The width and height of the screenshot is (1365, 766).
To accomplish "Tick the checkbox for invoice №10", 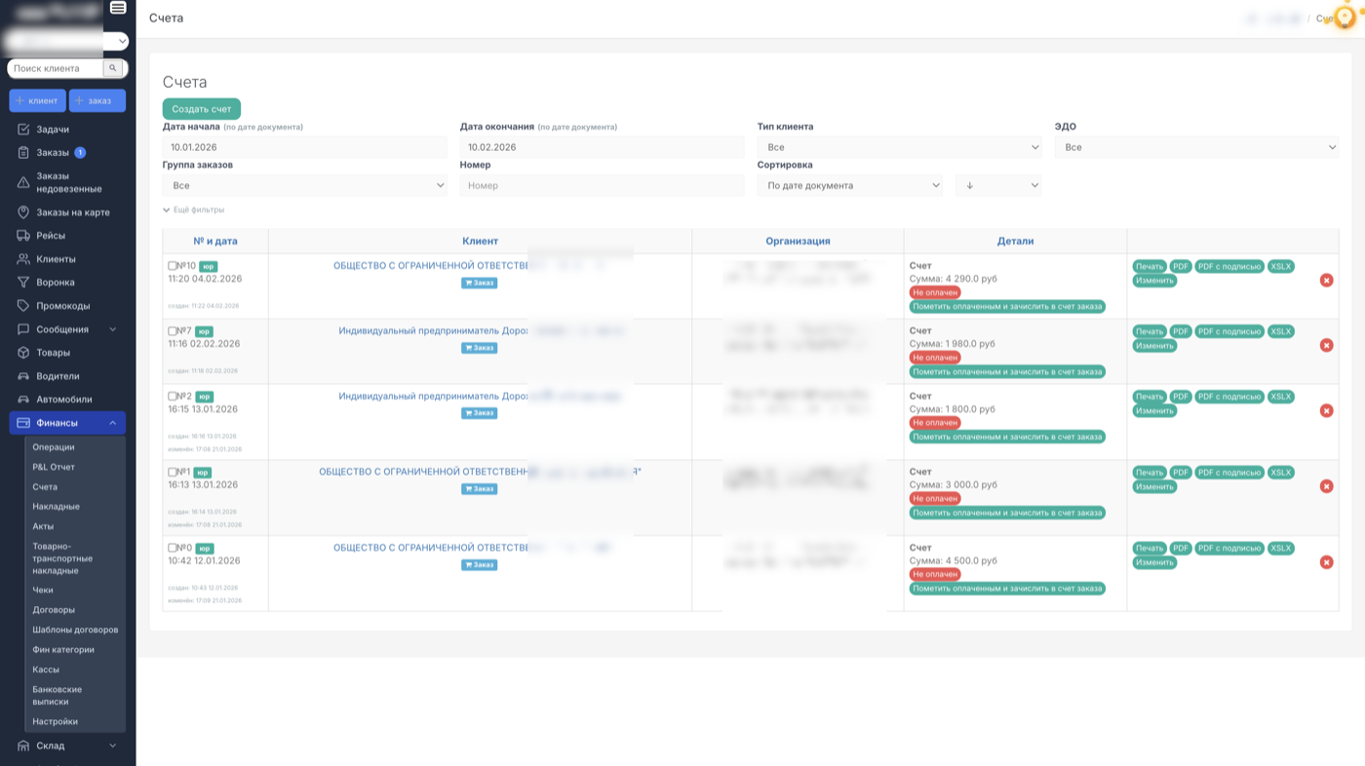I will 173,265.
